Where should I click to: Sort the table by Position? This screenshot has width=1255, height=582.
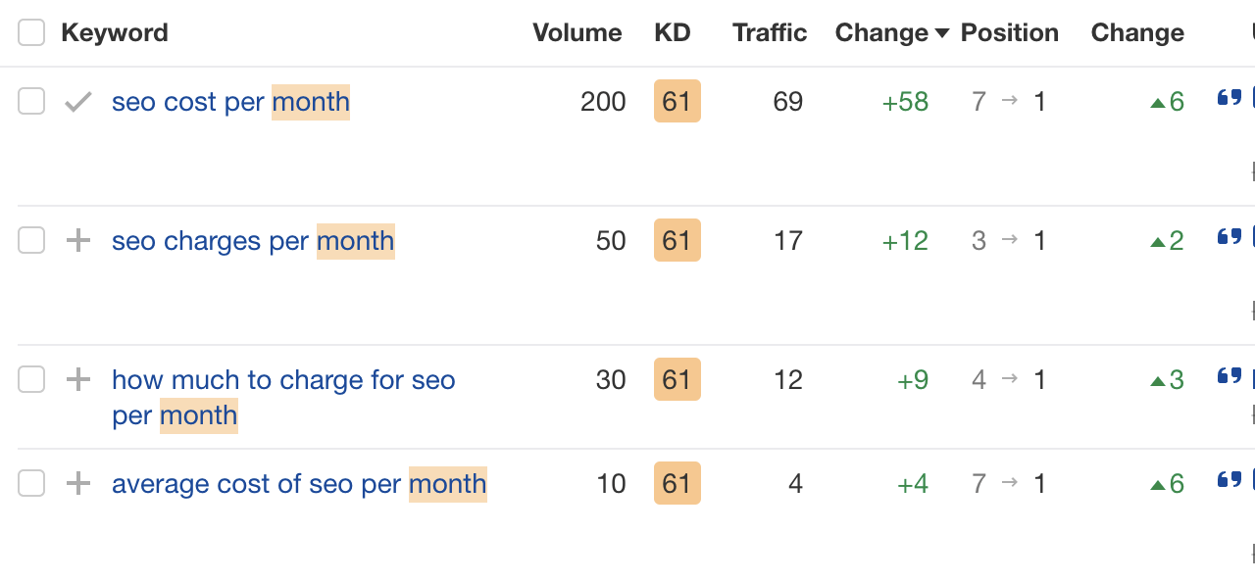(1009, 32)
